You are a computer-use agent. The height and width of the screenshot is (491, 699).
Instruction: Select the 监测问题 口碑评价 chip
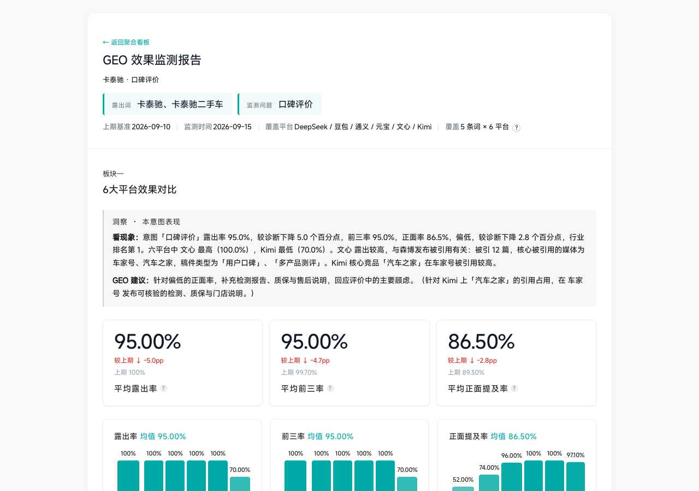(x=280, y=104)
